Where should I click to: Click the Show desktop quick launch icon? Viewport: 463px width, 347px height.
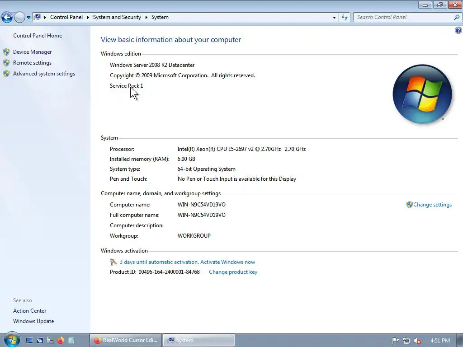(29, 340)
